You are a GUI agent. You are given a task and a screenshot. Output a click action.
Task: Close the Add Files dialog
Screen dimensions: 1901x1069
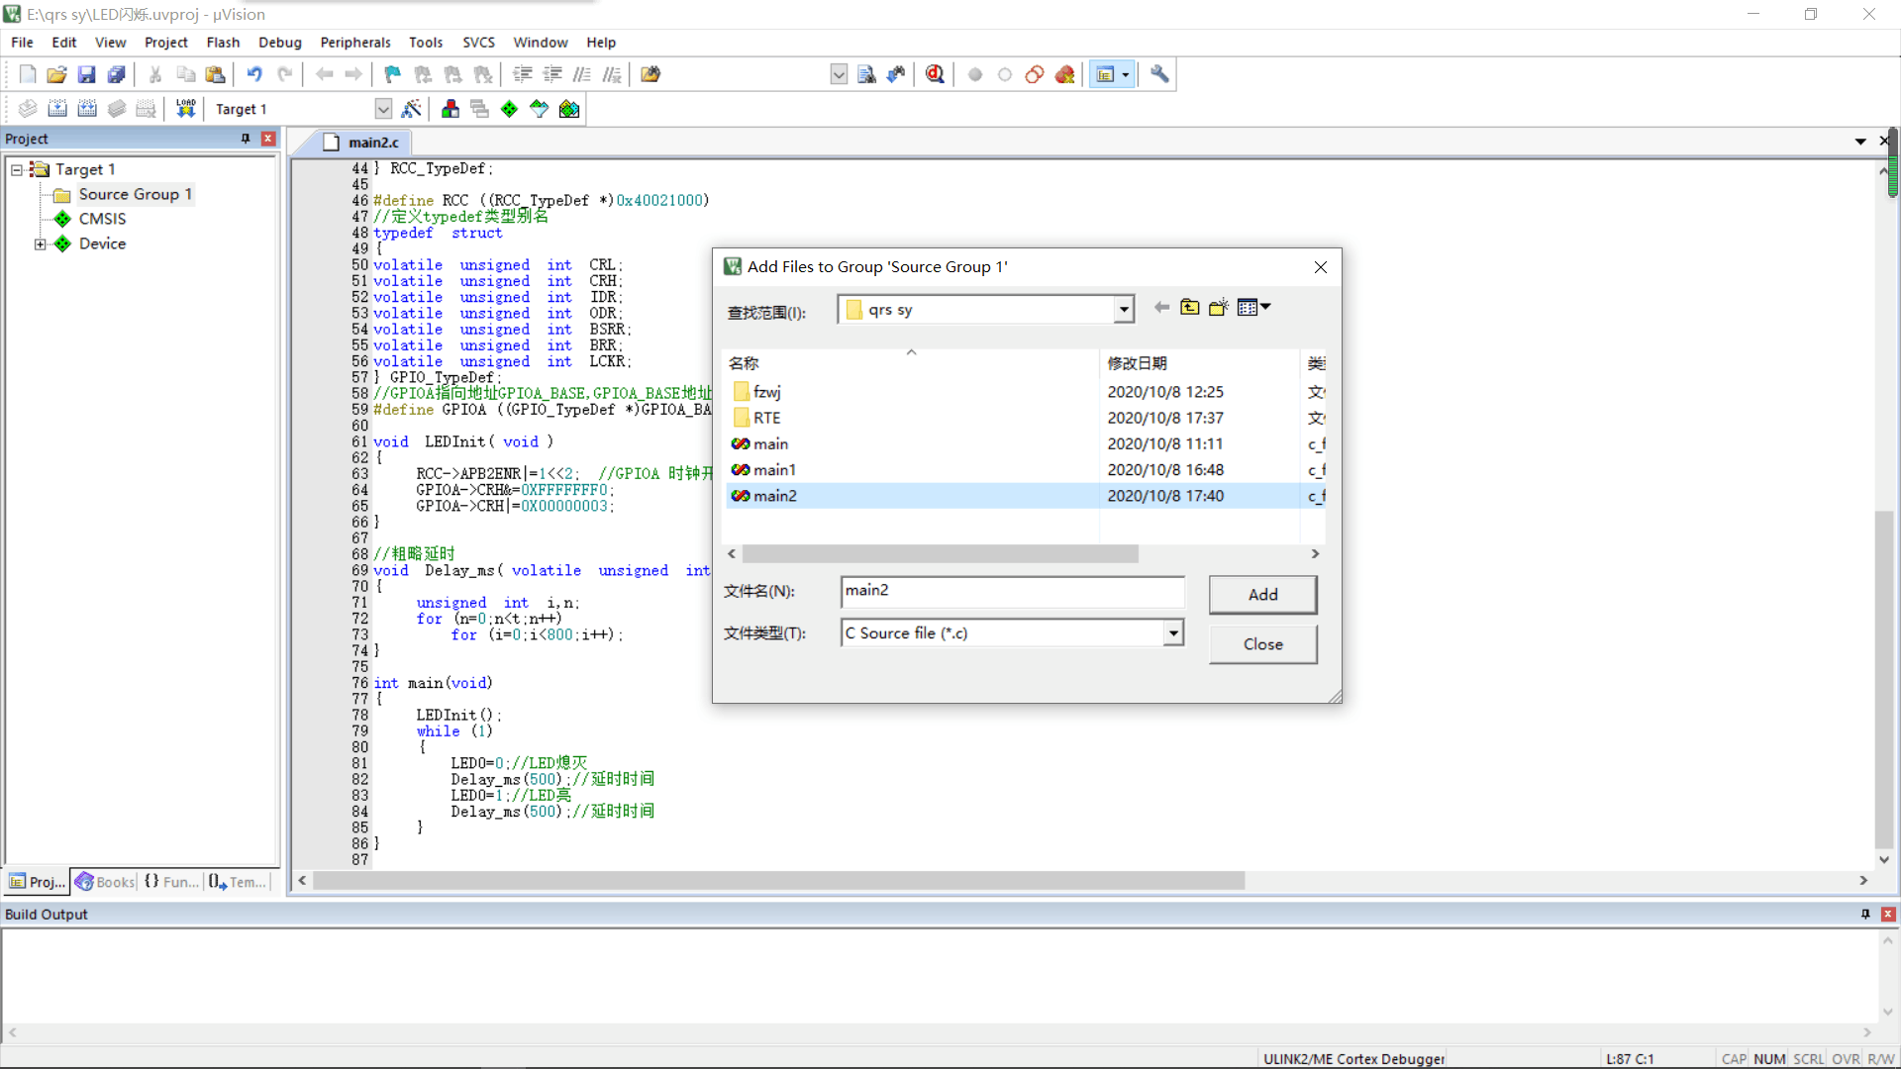pyautogui.click(x=1261, y=642)
